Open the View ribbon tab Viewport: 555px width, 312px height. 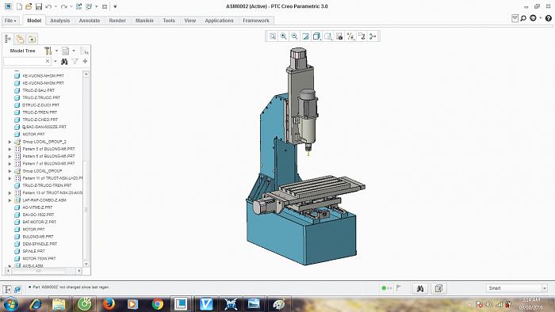(x=189, y=21)
